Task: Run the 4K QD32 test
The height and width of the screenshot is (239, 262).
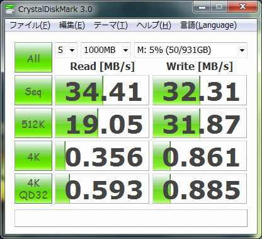Action: (x=33, y=189)
